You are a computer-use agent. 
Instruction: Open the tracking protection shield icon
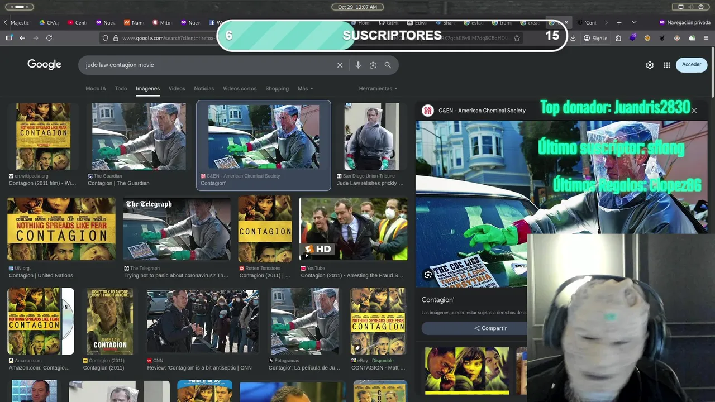tap(105, 38)
